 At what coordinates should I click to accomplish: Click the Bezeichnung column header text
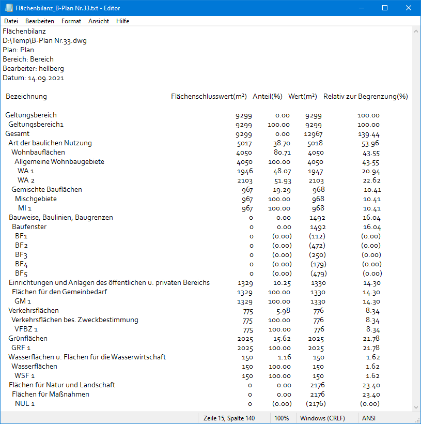26,97
